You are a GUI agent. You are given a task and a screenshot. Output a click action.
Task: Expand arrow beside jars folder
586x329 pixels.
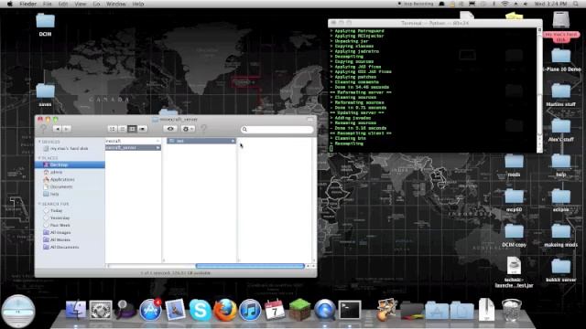click(x=233, y=141)
